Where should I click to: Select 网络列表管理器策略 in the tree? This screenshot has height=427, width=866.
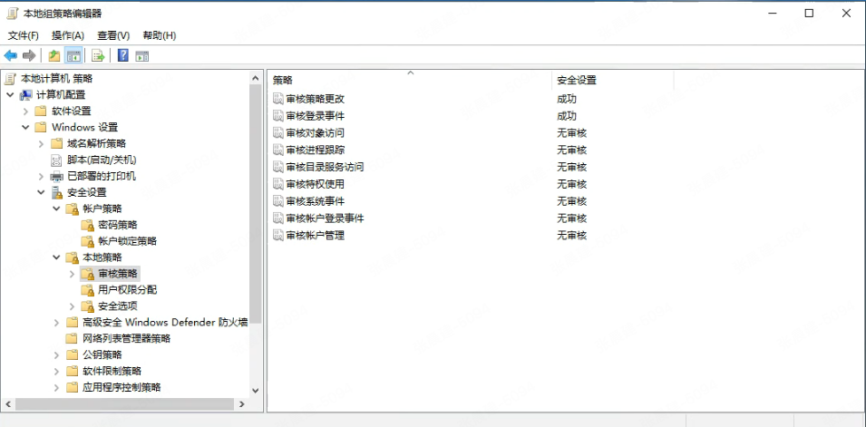[126, 339]
